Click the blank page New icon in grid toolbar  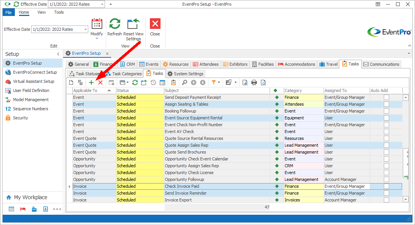click(71, 82)
